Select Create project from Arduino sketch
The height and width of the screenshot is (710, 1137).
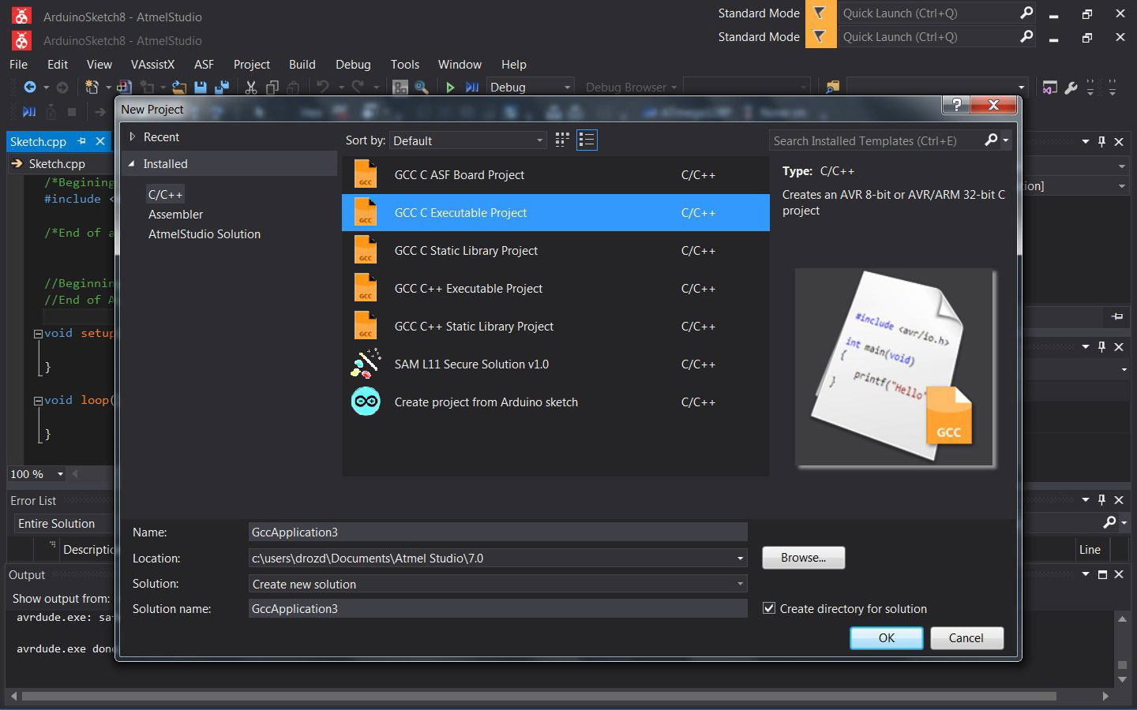[x=555, y=402]
